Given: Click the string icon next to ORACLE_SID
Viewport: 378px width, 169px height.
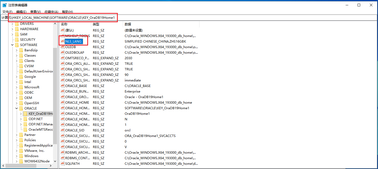Looking at the screenshot, I should [x=63, y=130].
